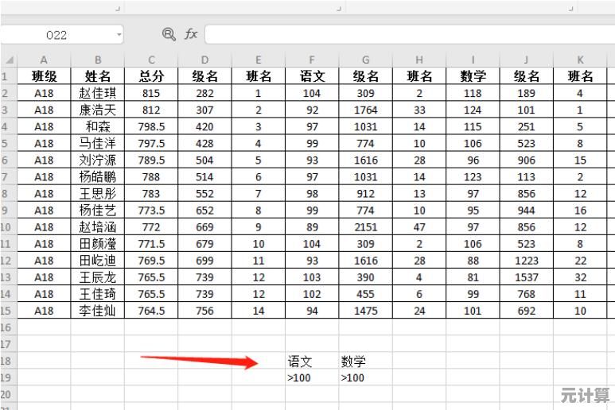The image size is (615, 410).
Task: Click the magnifier icon beside fx
Action: point(169,34)
